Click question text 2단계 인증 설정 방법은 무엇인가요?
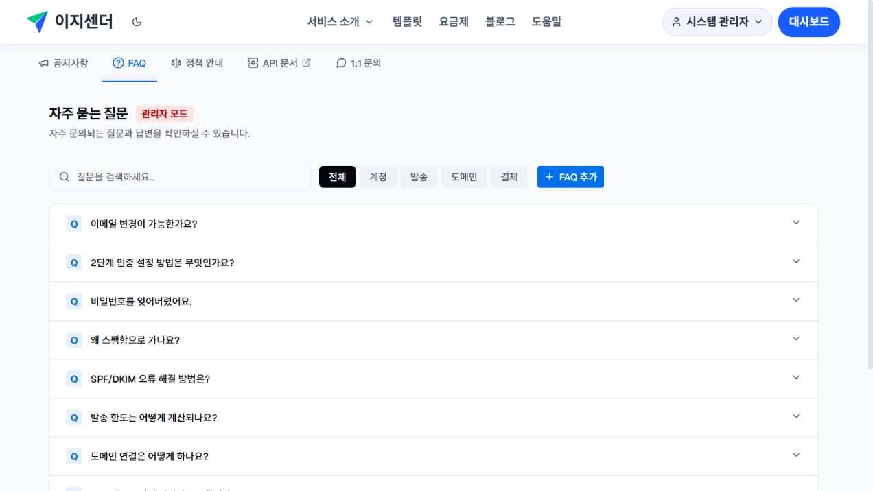The width and height of the screenshot is (873, 491). tap(162, 262)
